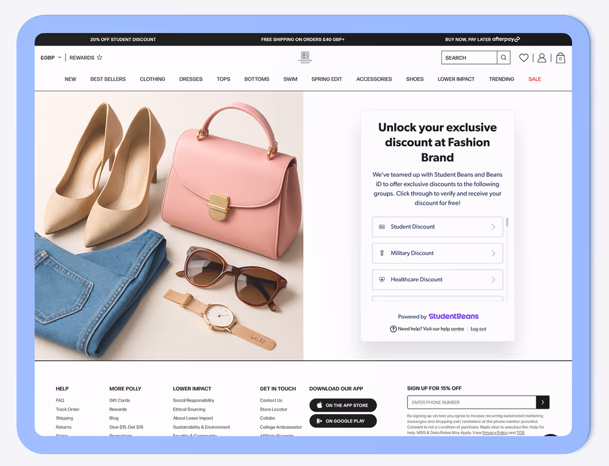Click the 20% OFF STUDENT DISCOUNT banner

pyautogui.click(x=123, y=39)
